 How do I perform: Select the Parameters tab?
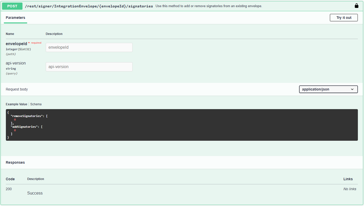click(15, 18)
